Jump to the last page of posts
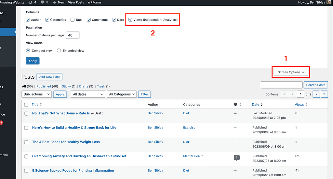Image resolution: width=333 pixels, height=179 pixels. click(324, 94)
